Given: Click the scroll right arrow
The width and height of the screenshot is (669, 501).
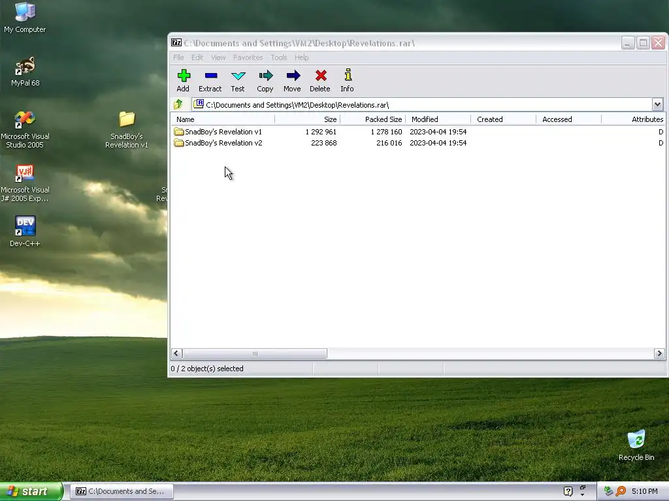Looking at the screenshot, I should tap(659, 354).
